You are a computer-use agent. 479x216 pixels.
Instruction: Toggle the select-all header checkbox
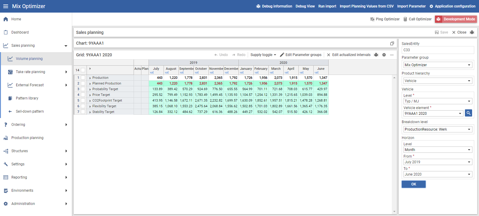click(x=83, y=70)
